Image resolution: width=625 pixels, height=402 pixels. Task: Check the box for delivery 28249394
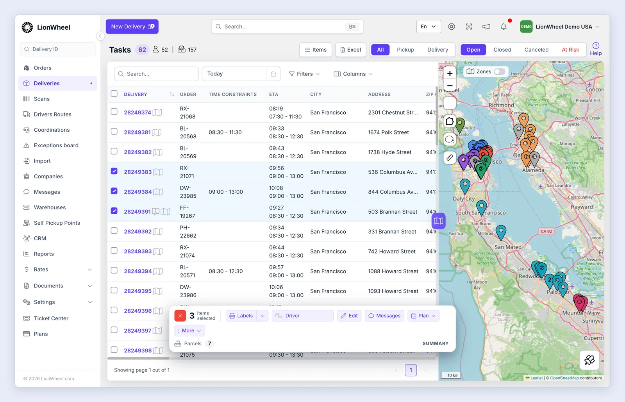(x=114, y=270)
